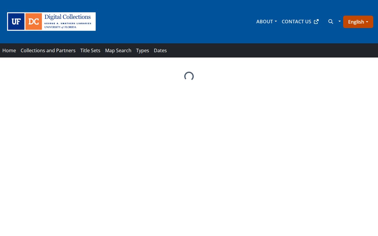Select Title Sets navigation item

tap(90, 50)
